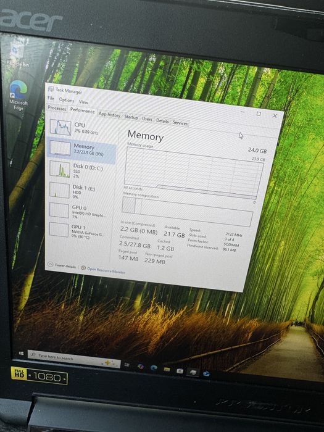The image size is (324, 432).
Task: Switch to the Users tab
Action: pyautogui.click(x=147, y=118)
